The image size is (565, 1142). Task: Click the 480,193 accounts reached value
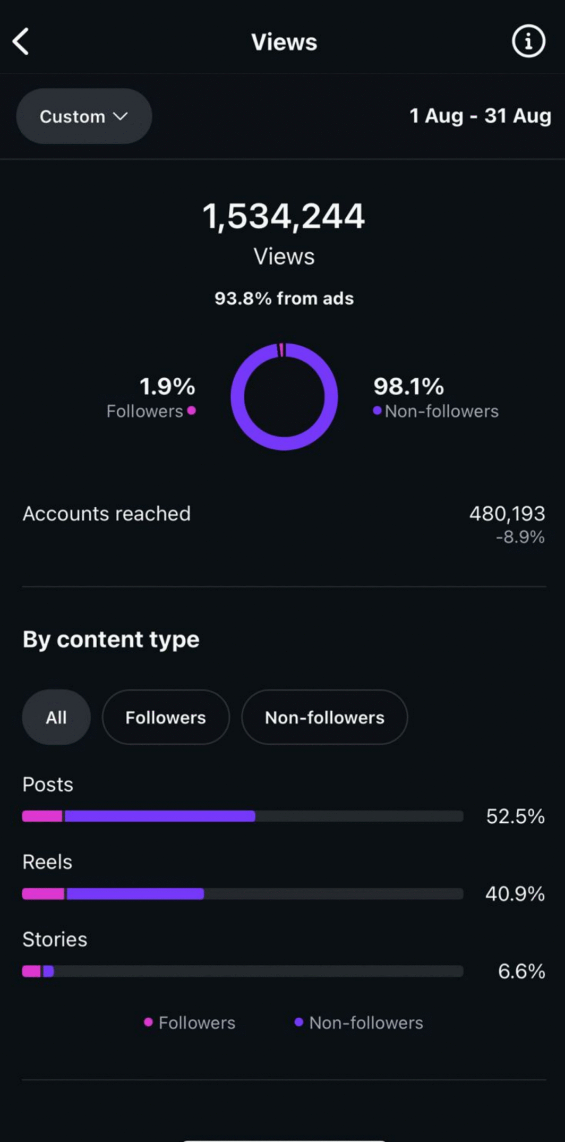point(507,514)
